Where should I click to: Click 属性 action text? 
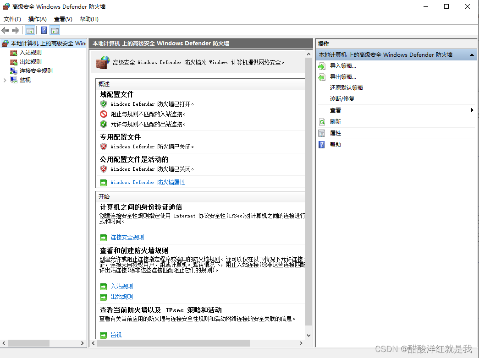coord(335,133)
